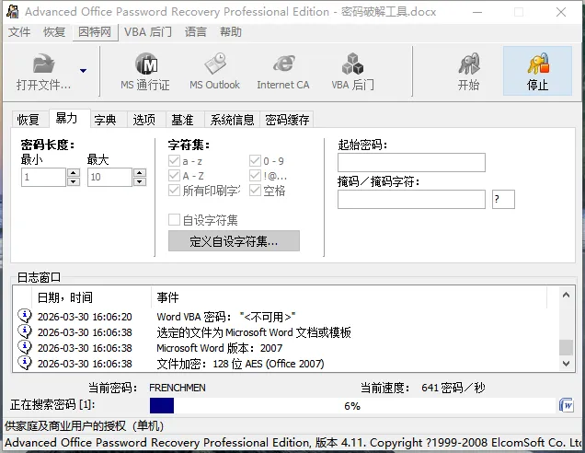Click the Word document icon beside progress bar

(567, 405)
